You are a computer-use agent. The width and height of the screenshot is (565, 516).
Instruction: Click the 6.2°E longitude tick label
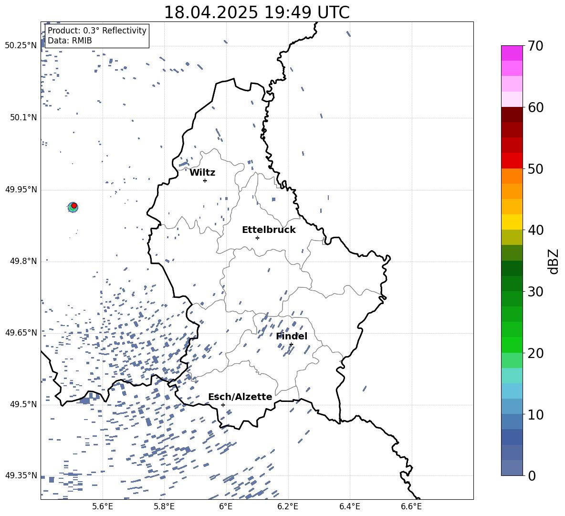click(288, 506)
